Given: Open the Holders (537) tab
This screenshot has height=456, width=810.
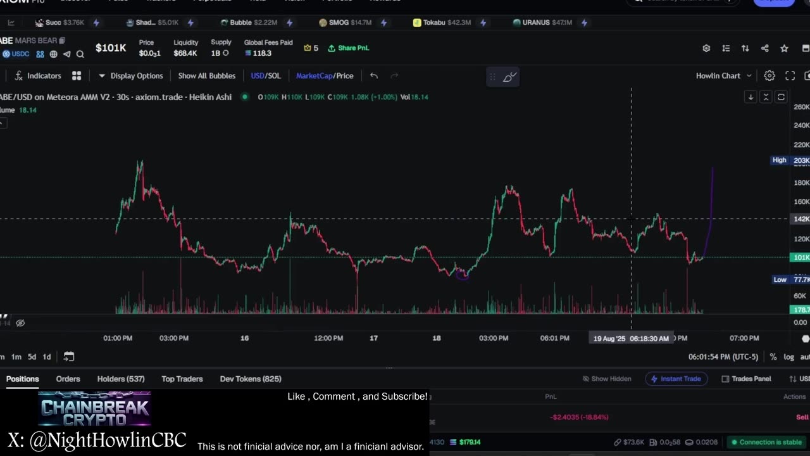Looking at the screenshot, I should pos(121,379).
